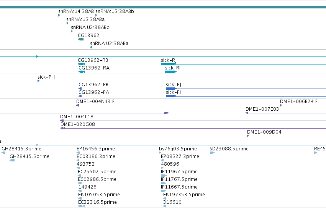Click the sick-PI protein exon box

(171, 96)
